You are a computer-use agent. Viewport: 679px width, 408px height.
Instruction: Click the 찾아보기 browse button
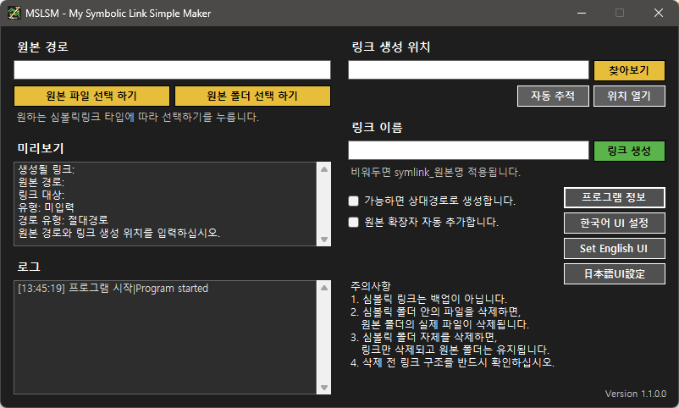pos(629,70)
